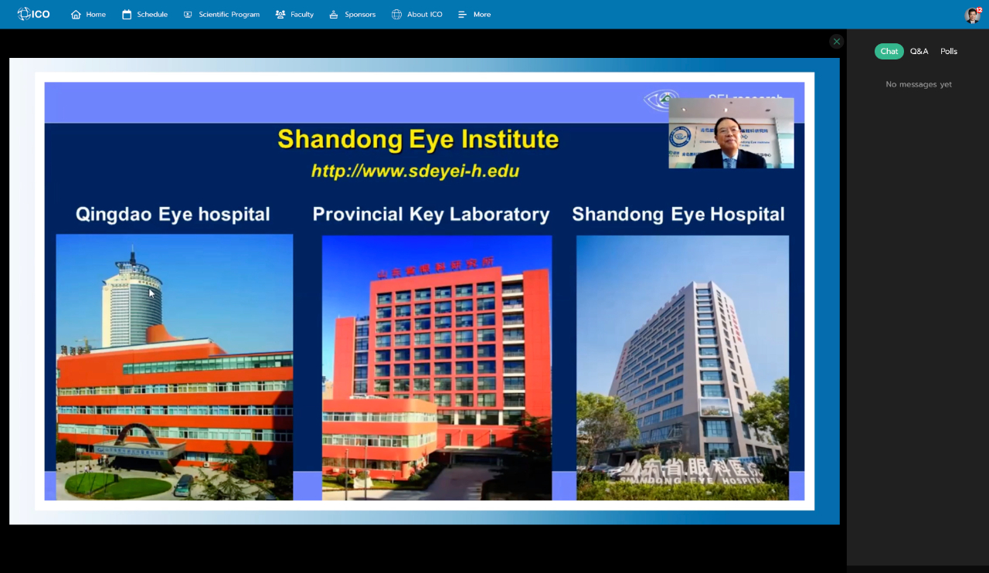Click the Shandong Eye Institute title

click(x=418, y=139)
